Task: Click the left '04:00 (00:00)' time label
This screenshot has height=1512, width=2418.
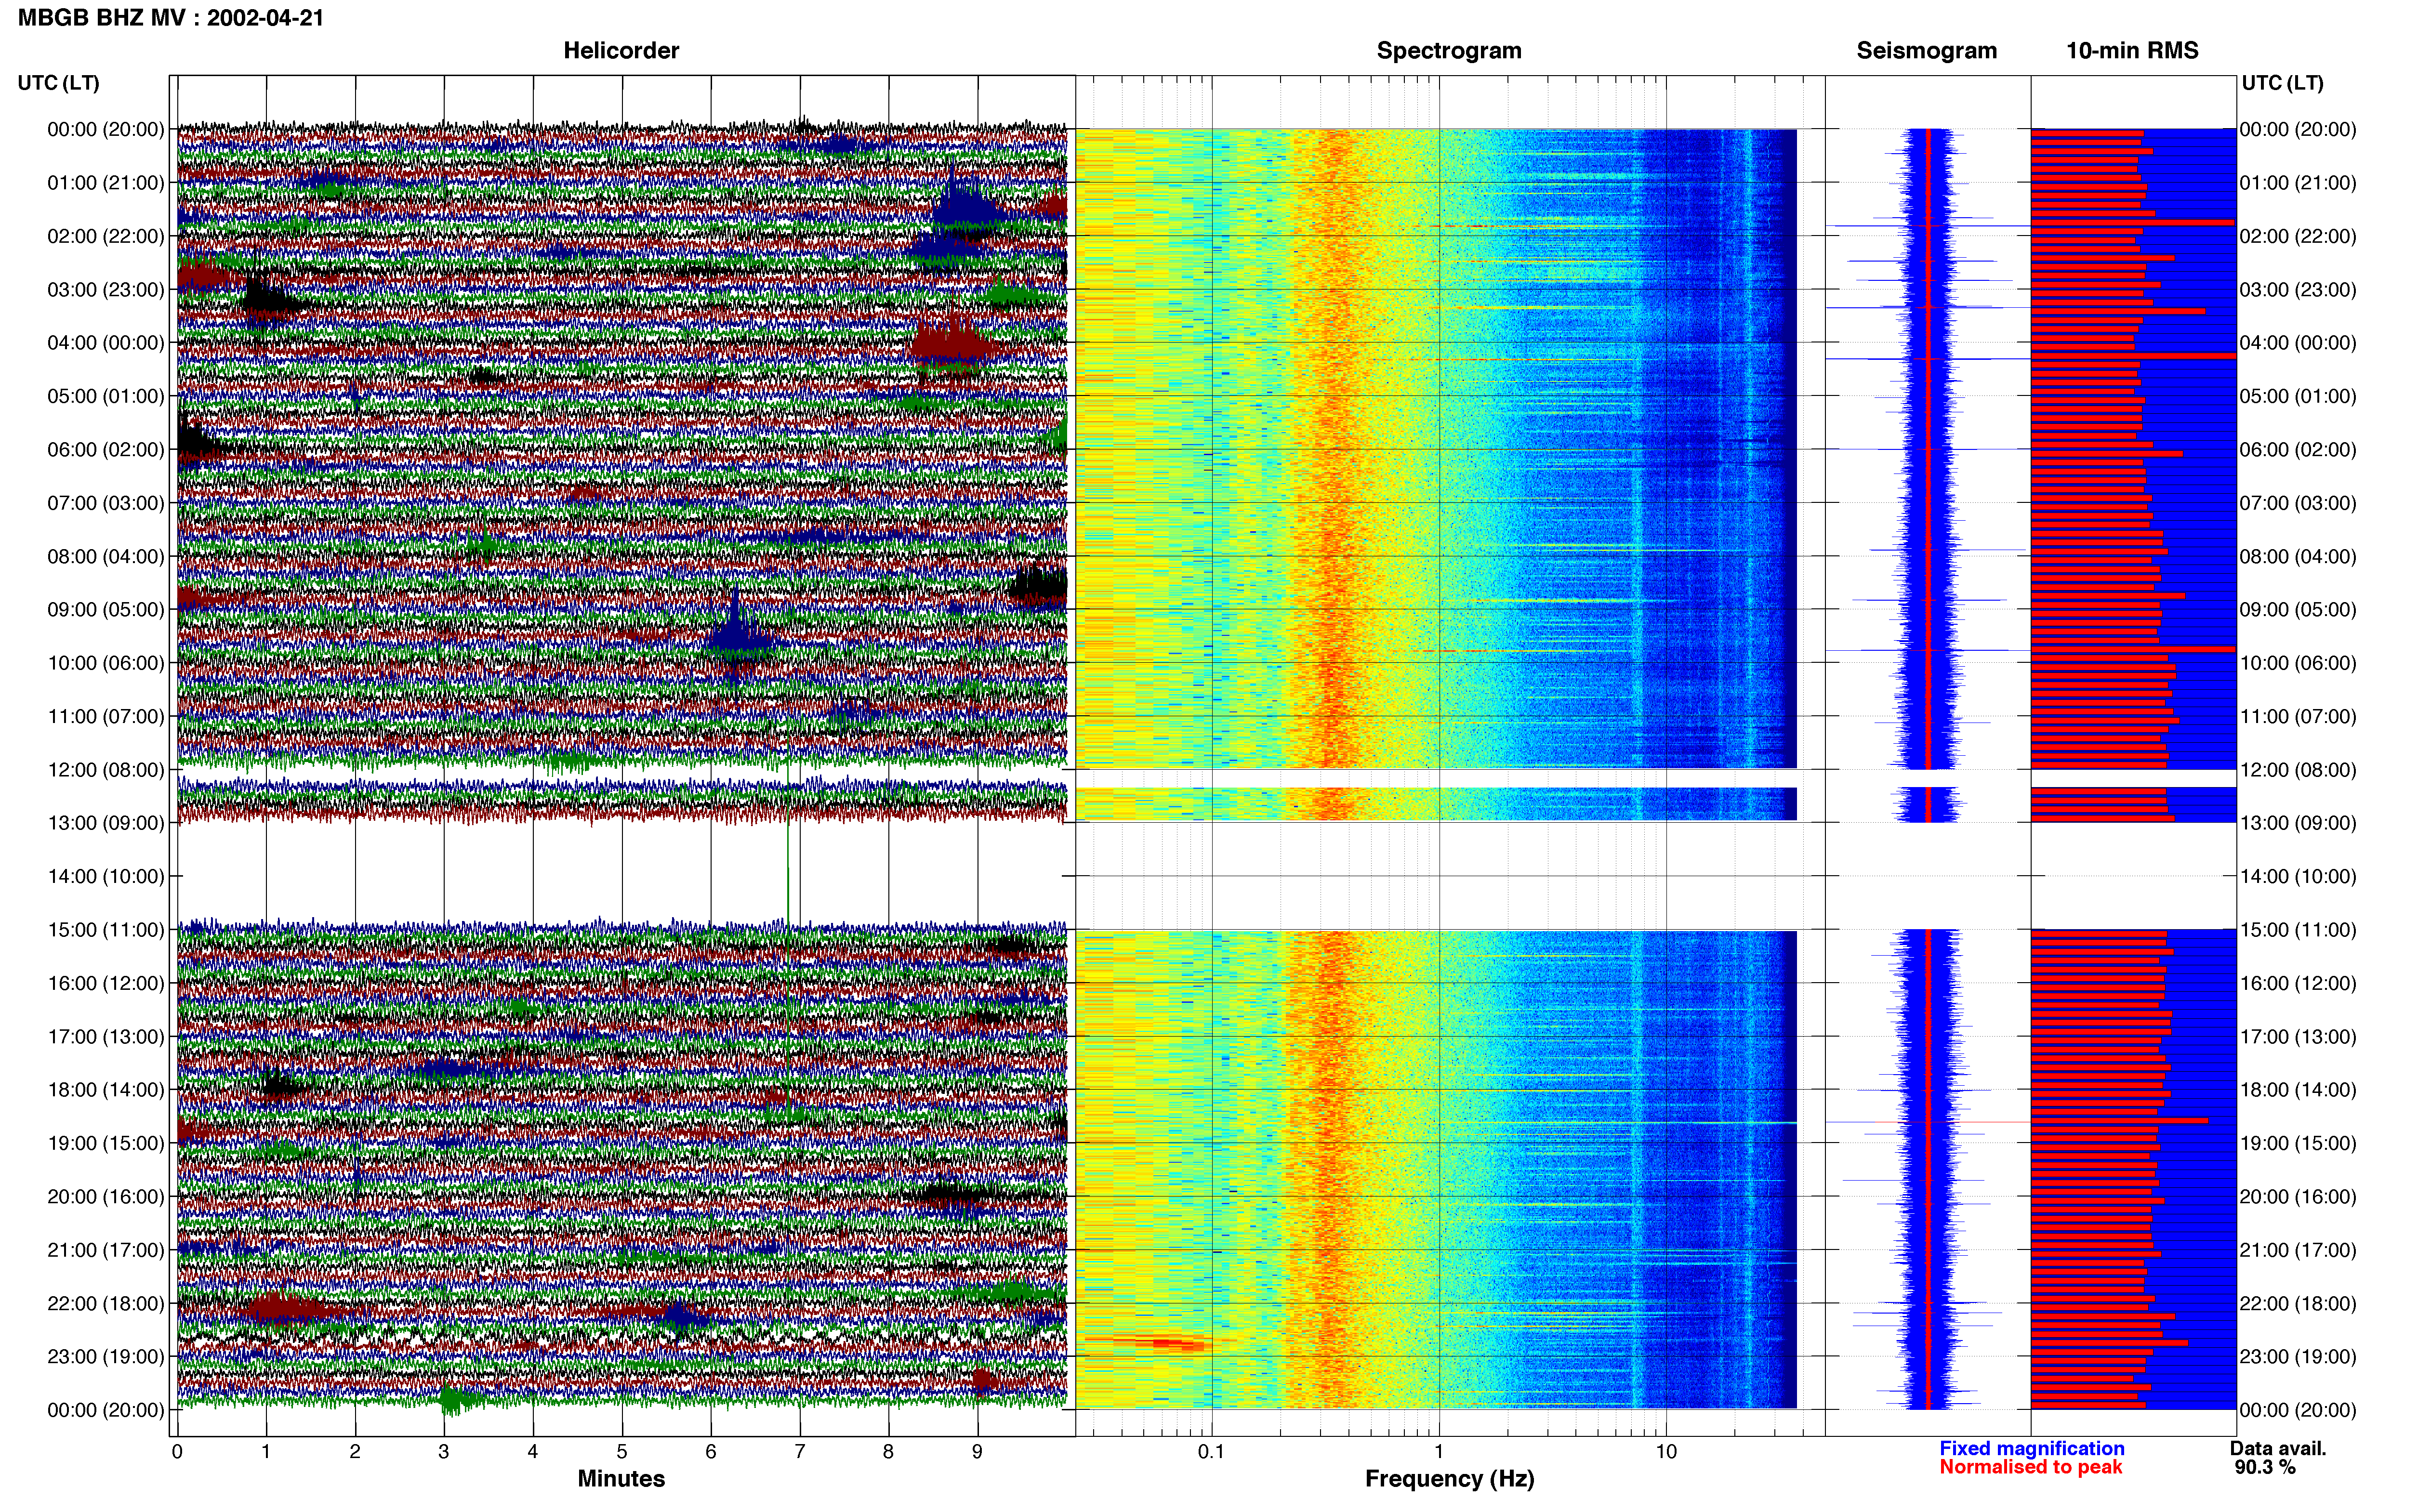Action: tap(106, 343)
